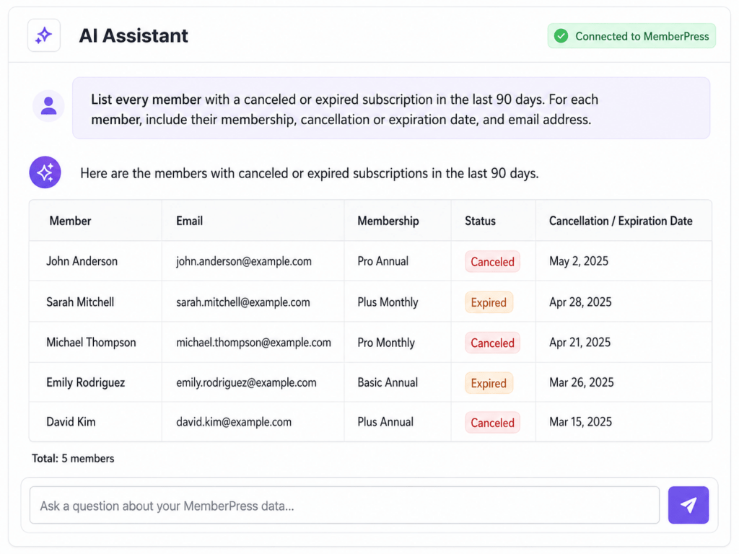739x554 pixels.
Task: Click the AI Assistant sparkle logo icon
Action: [x=44, y=35]
